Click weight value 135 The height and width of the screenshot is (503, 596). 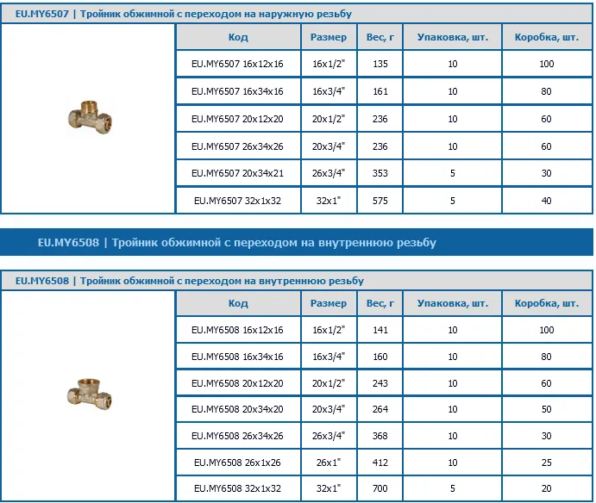click(380, 64)
